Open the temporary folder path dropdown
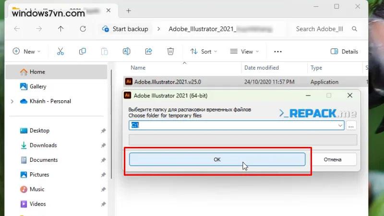384x216 pixels. (340, 125)
